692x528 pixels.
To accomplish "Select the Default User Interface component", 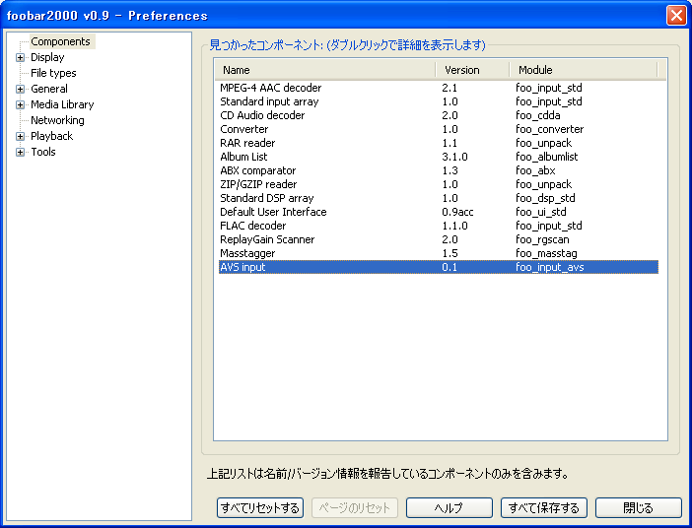I will coord(439,212).
